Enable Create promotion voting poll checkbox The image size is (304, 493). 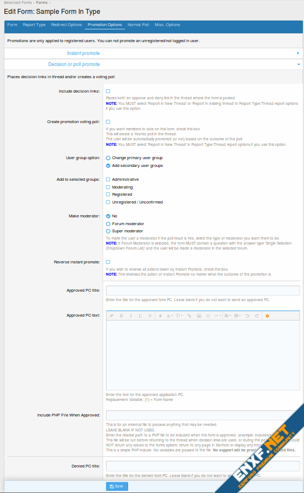coord(108,121)
